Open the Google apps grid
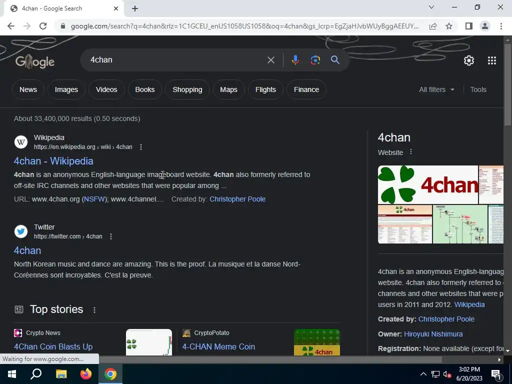The height and width of the screenshot is (384, 512). (492, 60)
